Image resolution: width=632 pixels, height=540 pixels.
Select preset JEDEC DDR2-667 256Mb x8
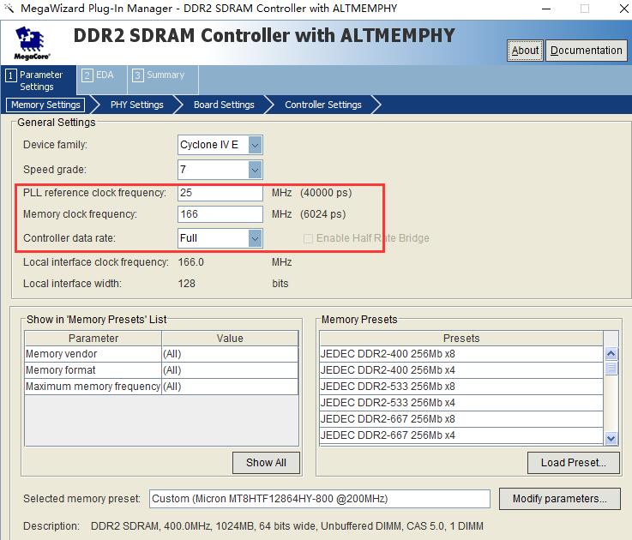click(461, 419)
